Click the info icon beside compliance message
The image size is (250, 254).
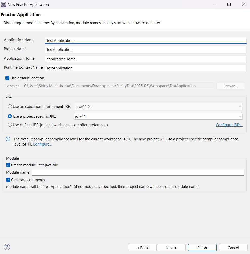8,139
